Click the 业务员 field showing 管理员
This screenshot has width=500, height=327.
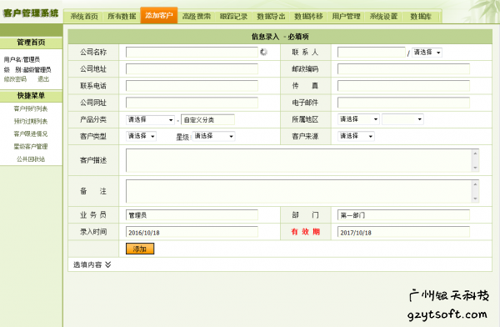point(192,215)
